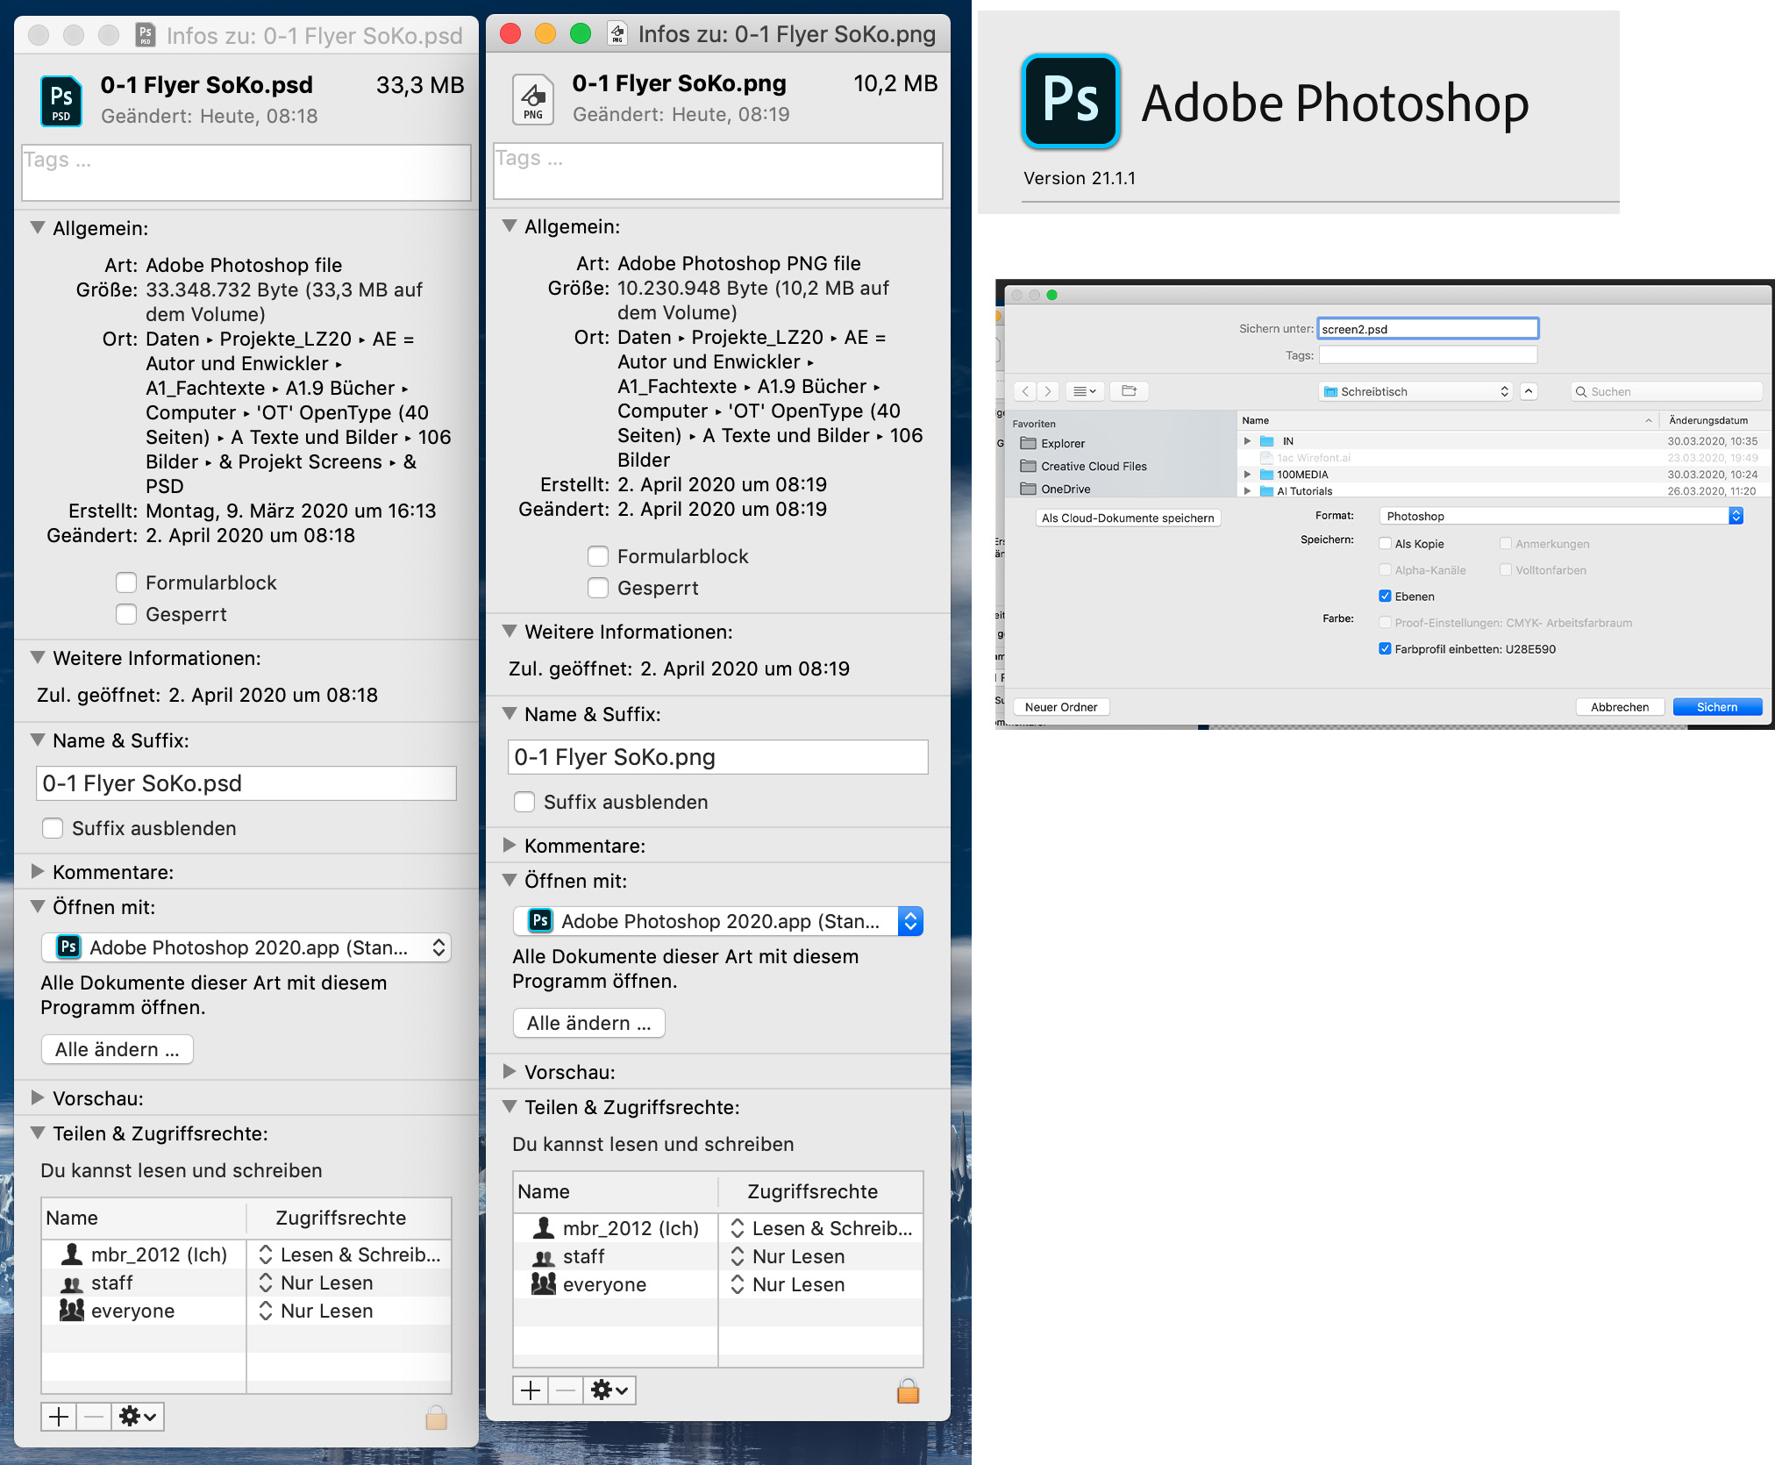Click the new folder toolbar icon in save dialog
The image size is (1775, 1465).
click(x=1129, y=391)
